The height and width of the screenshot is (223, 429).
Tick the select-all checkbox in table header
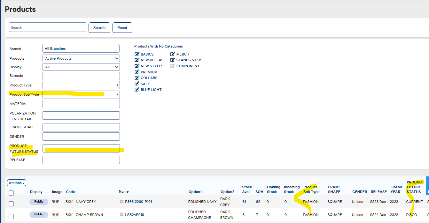(x=11, y=193)
